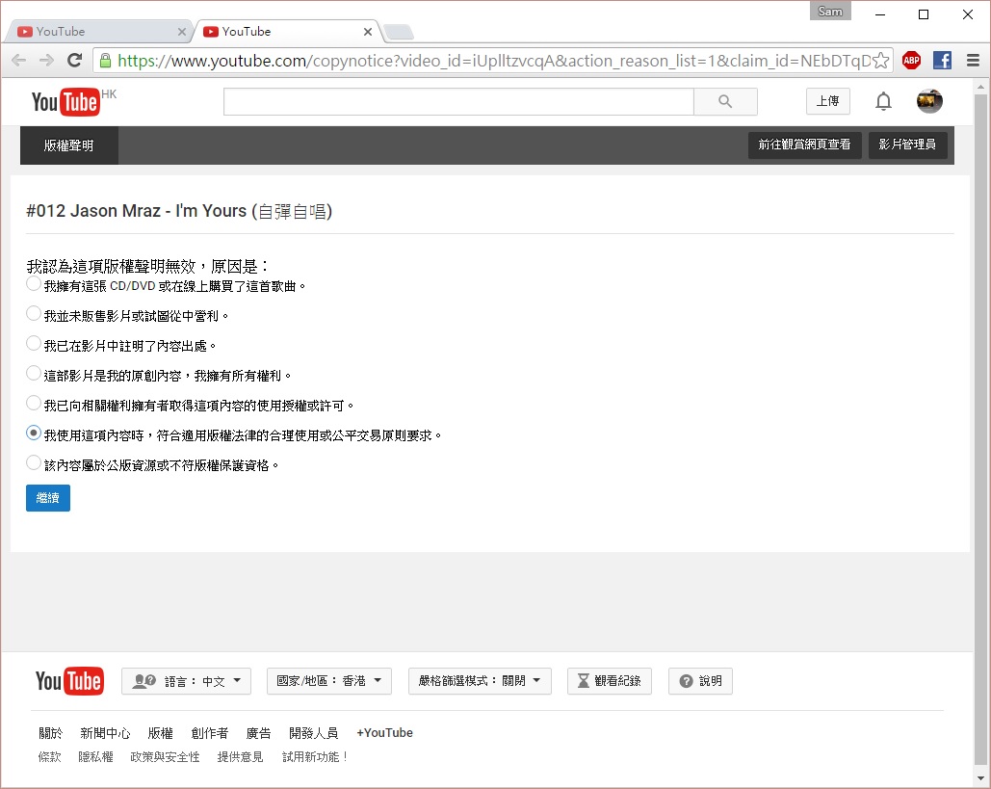Click the browser address bar URL
Screen dimensions: 991x789
click(494, 61)
